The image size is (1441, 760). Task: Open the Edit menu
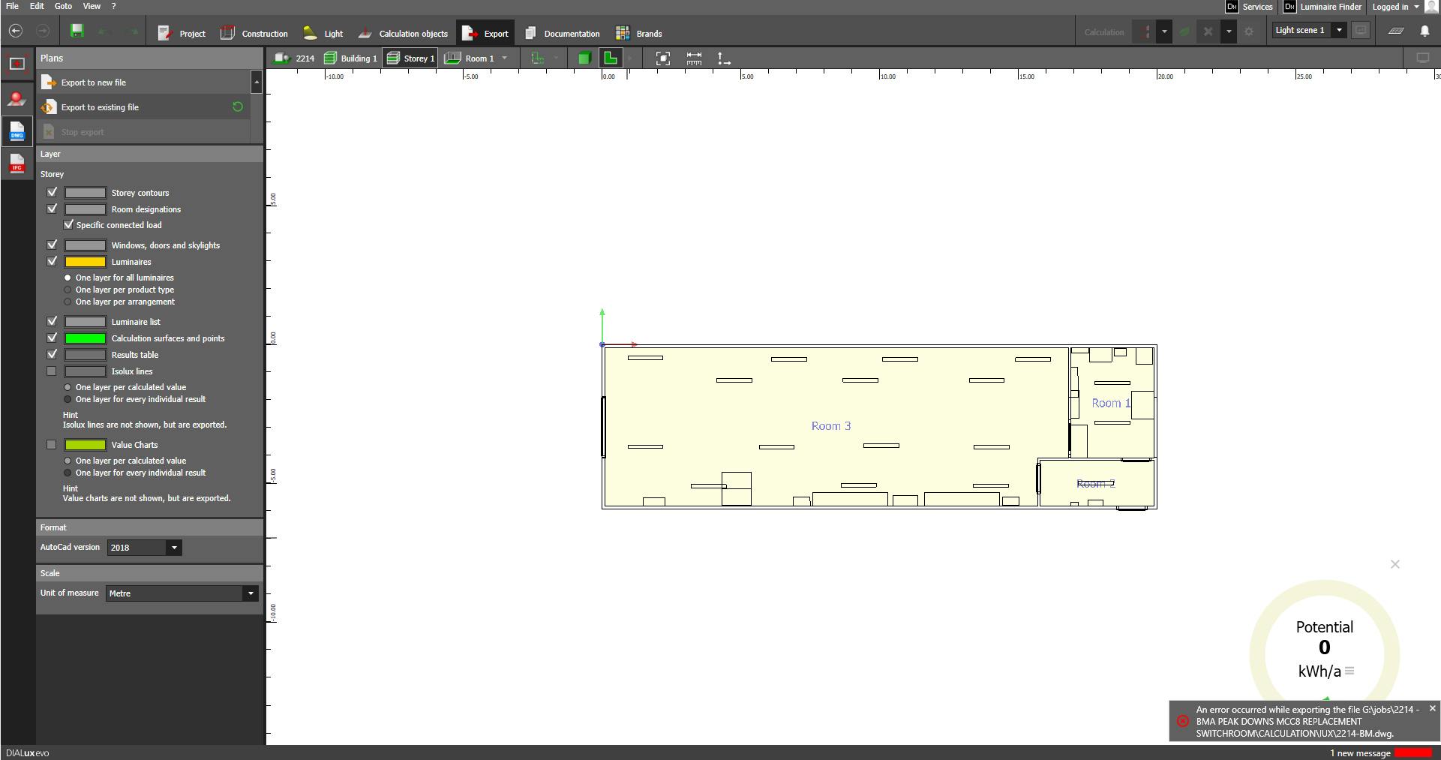click(x=37, y=6)
